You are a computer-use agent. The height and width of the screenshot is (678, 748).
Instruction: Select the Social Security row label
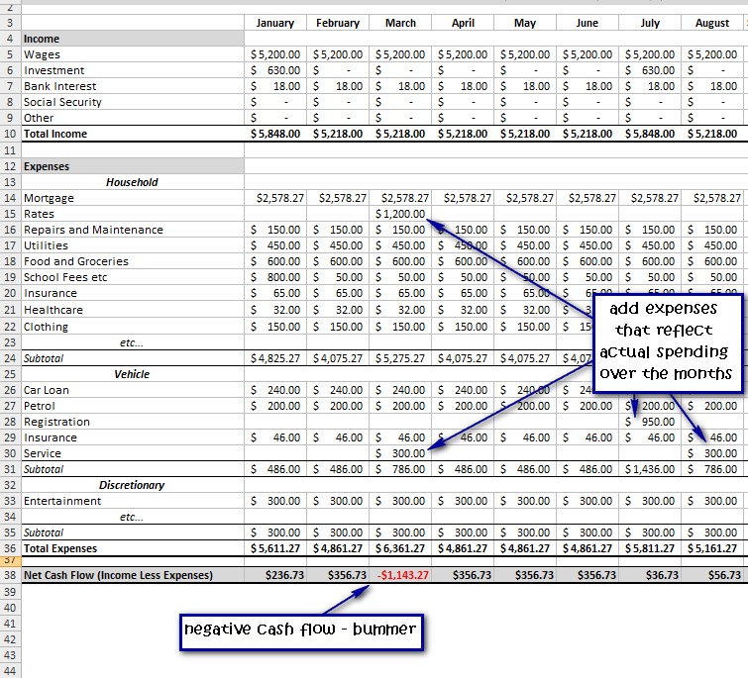[62, 102]
